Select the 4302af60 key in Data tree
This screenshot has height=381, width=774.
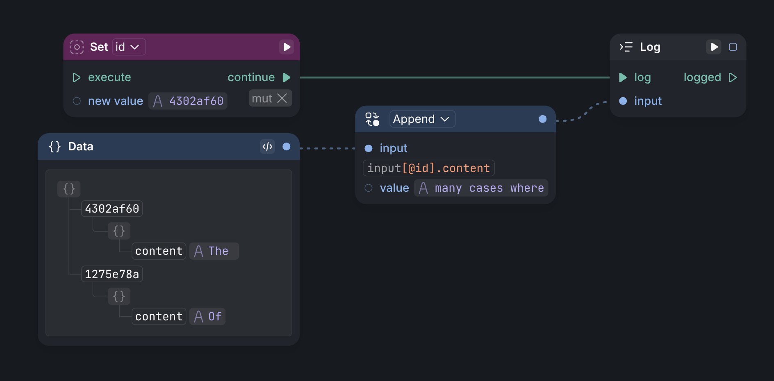coord(112,209)
